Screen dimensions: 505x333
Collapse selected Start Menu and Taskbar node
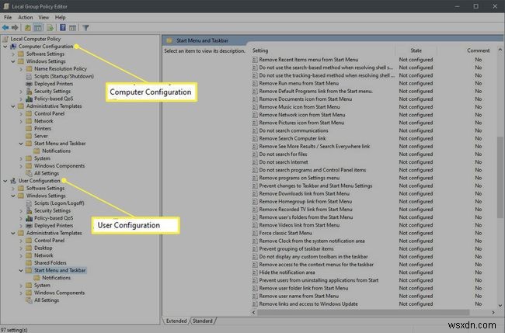pyautogui.click(x=21, y=270)
